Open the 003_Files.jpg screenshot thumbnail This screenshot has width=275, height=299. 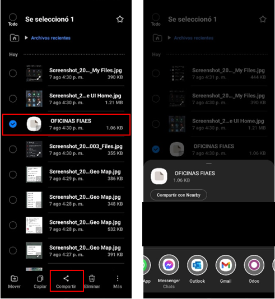[34, 149]
